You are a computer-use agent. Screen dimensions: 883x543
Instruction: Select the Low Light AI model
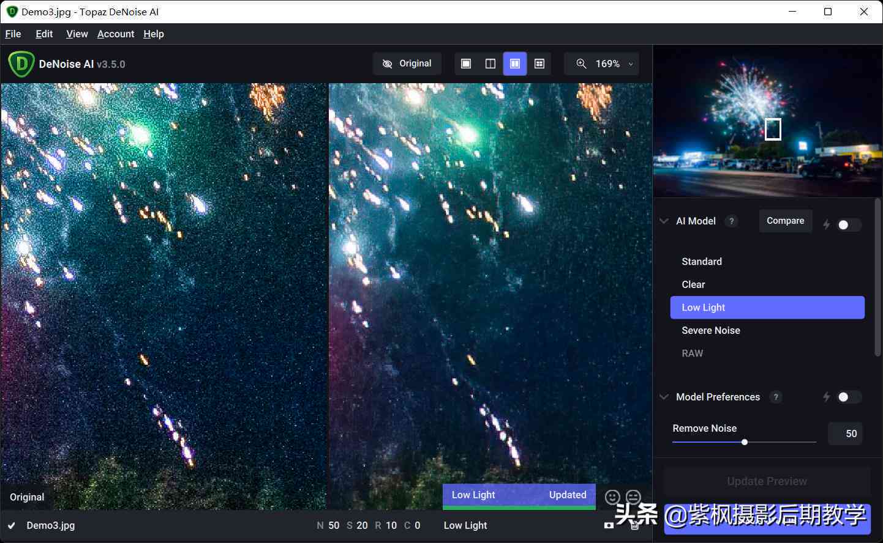pyautogui.click(x=767, y=308)
